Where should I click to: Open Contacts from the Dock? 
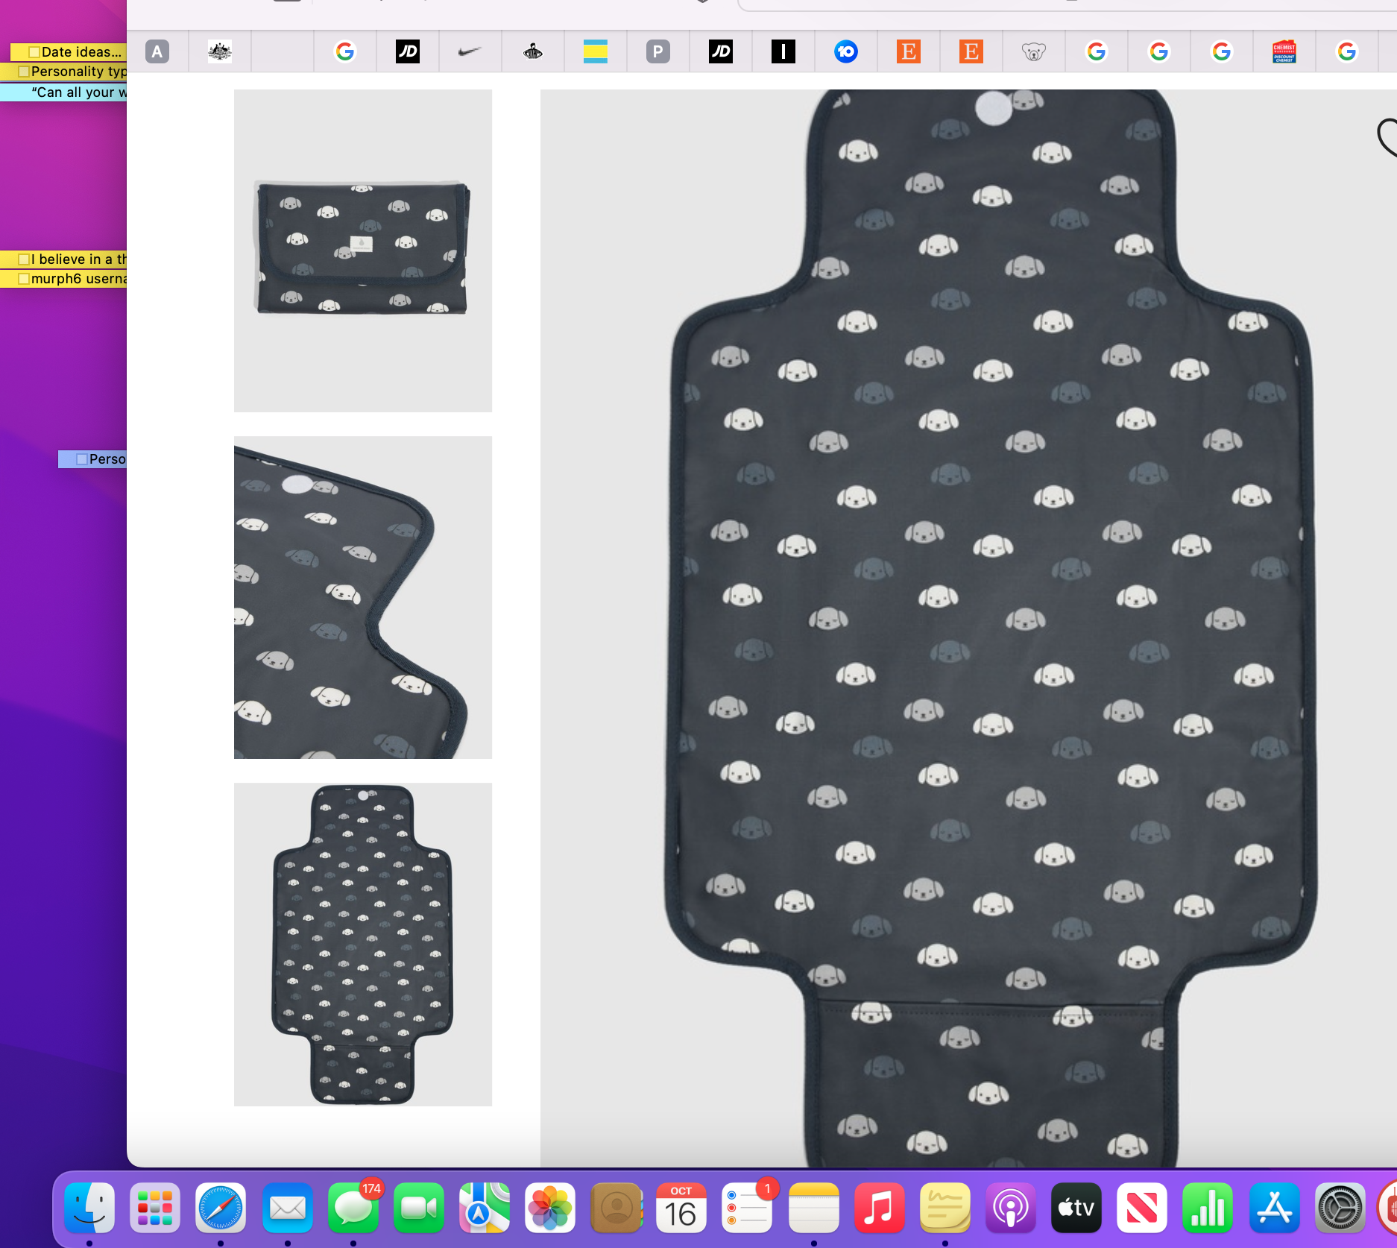(x=616, y=1208)
